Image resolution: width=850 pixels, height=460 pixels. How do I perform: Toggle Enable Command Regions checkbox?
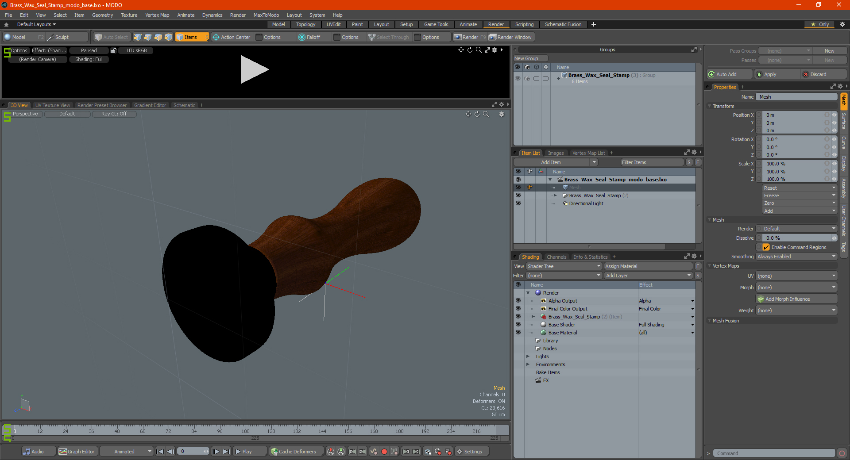point(766,247)
